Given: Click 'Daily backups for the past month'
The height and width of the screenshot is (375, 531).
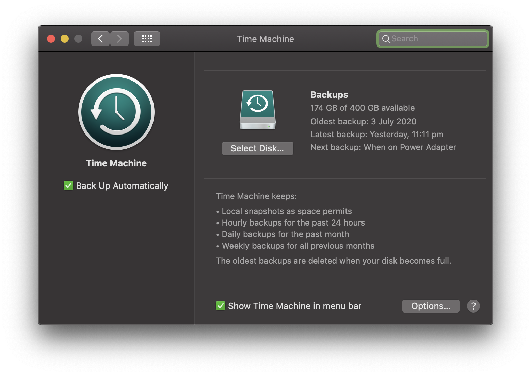Looking at the screenshot, I should point(283,234).
